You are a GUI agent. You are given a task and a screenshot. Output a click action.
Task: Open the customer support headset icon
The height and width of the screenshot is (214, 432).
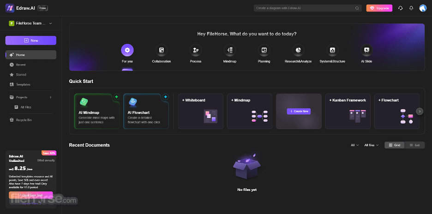point(401,8)
